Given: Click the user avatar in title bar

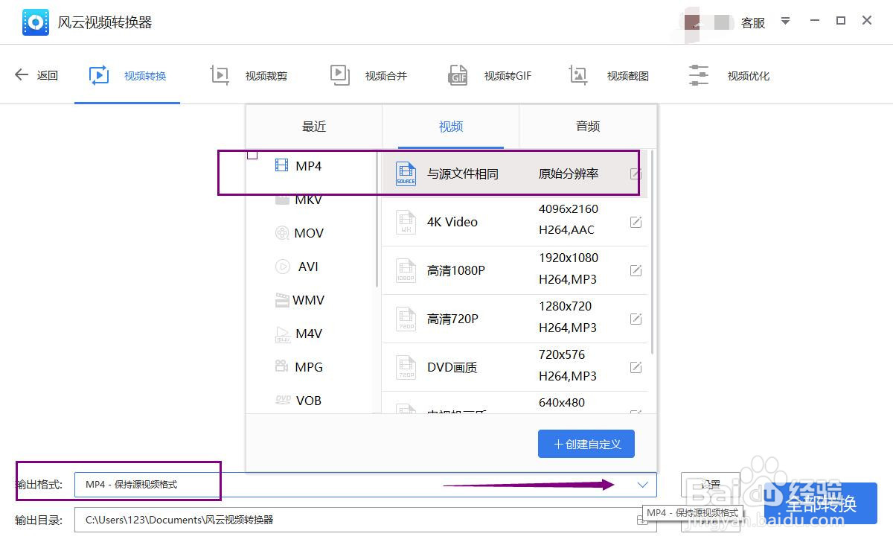Looking at the screenshot, I should 693,22.
